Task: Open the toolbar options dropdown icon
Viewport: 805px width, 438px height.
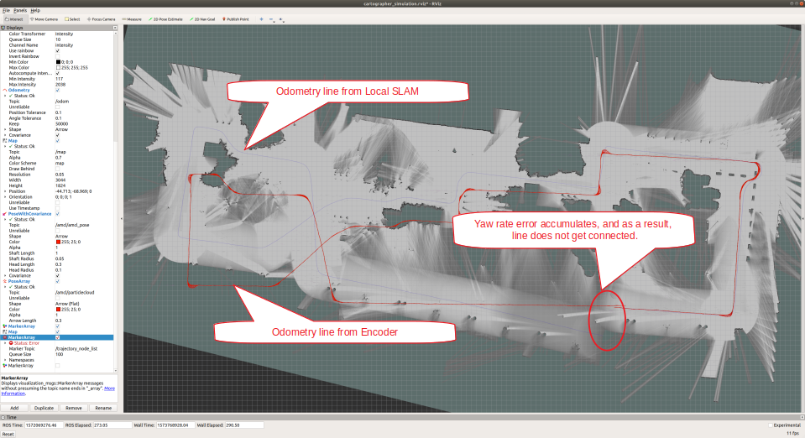Action: [281, 19]
